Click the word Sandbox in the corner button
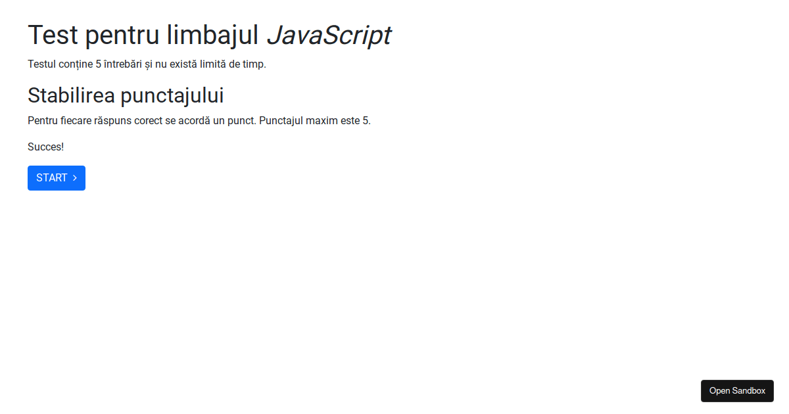The image size is (789, 414). pos(750,390)
